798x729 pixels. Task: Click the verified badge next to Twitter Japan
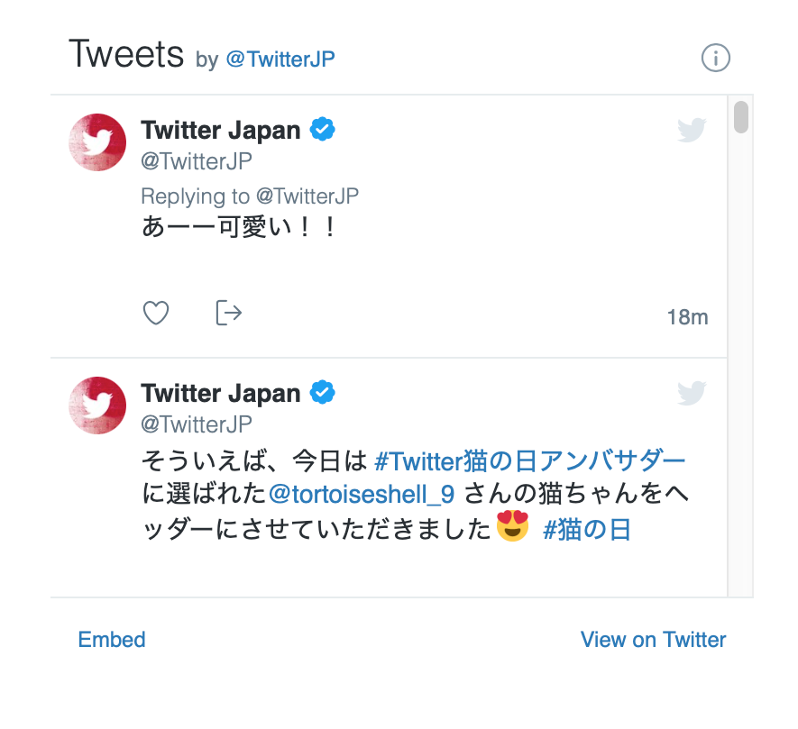(323, 130)
